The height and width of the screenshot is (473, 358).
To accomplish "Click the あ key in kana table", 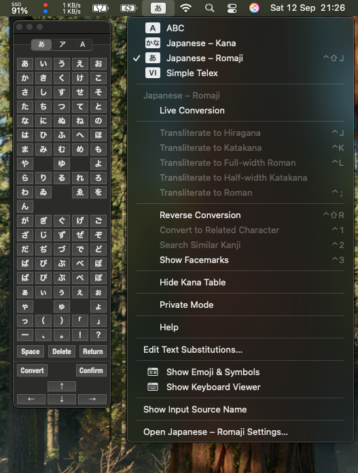I will tap(25, 64).
